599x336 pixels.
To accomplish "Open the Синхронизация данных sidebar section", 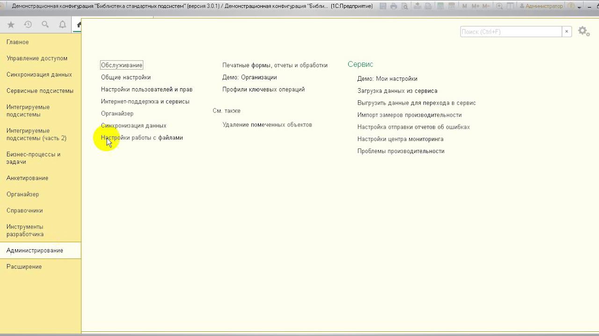I will [40, 75].
